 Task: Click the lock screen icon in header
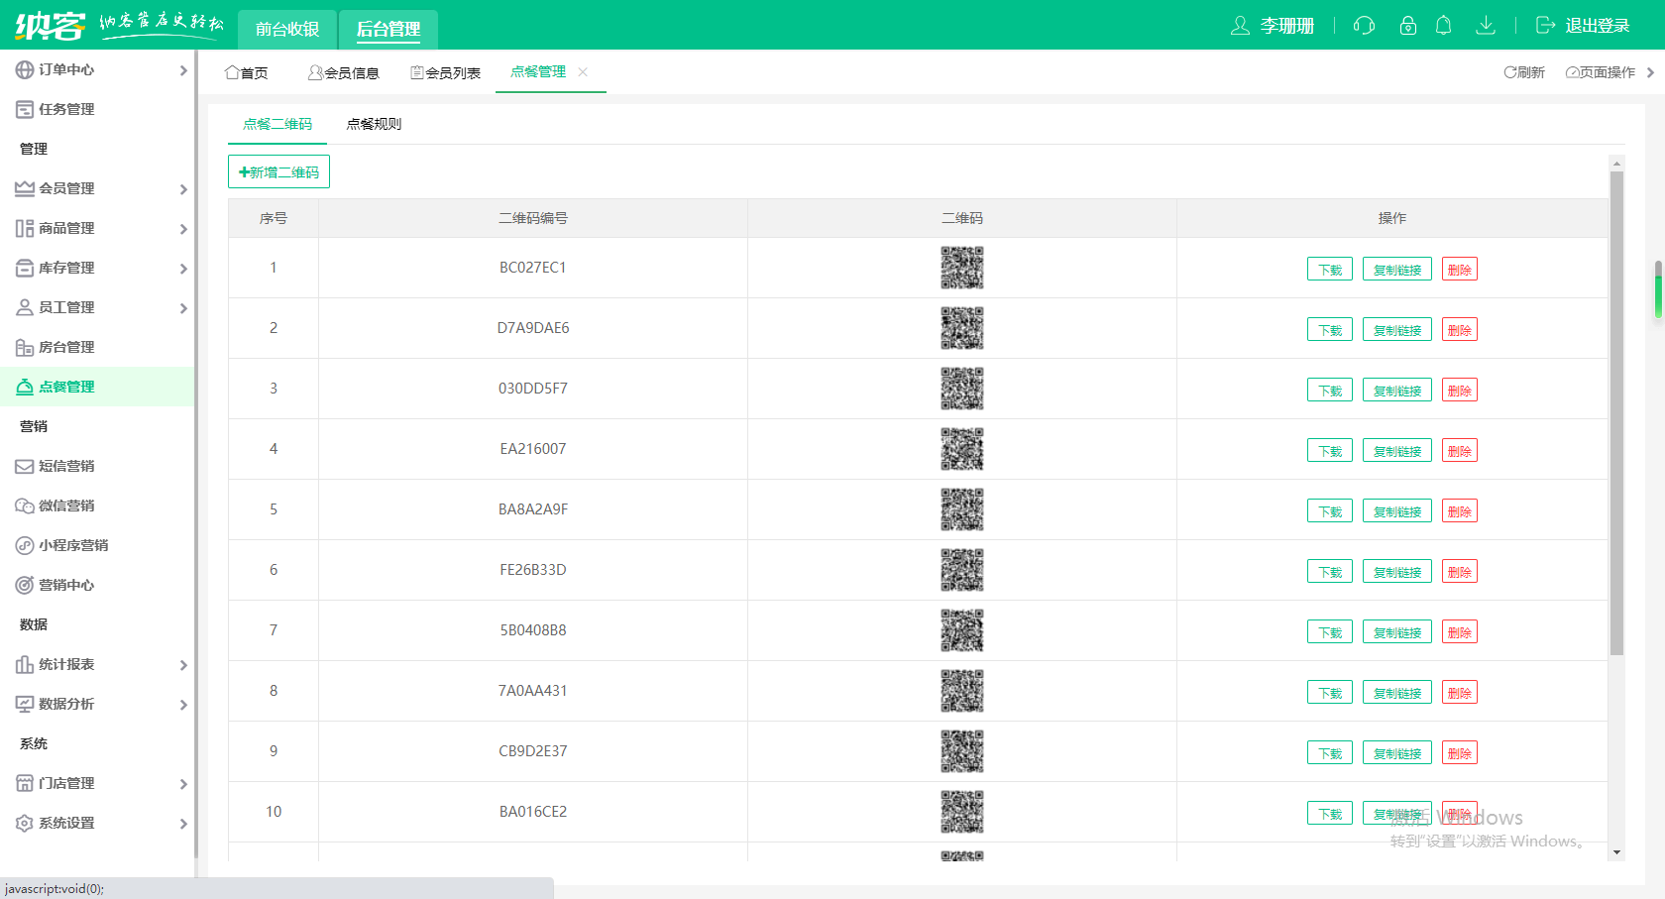coord(1407,26)
